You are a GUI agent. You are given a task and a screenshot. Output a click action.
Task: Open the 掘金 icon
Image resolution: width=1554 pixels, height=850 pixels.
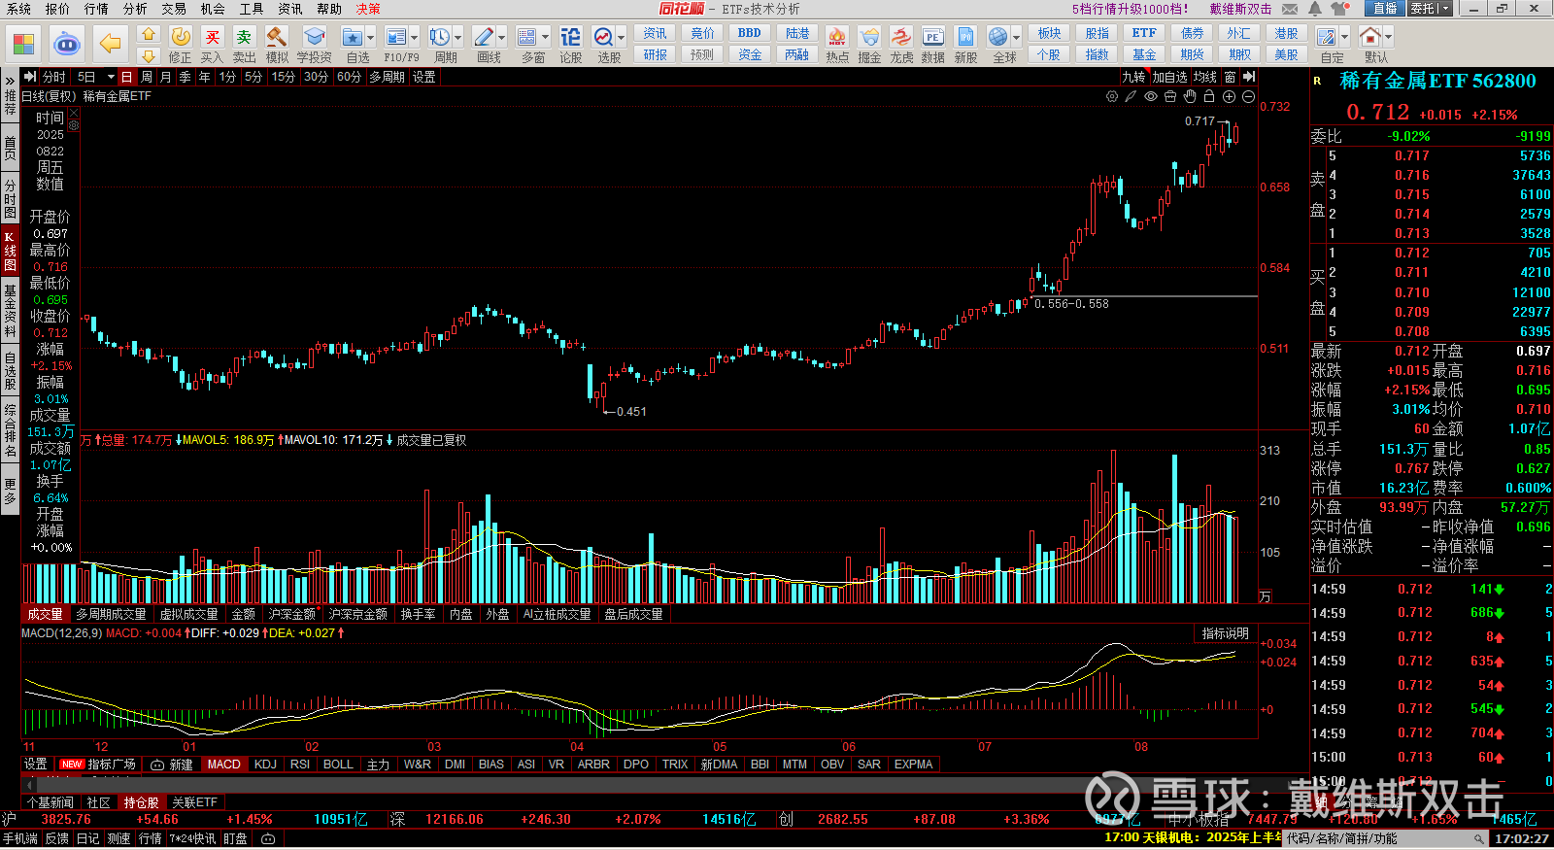(x=869, y=45)
